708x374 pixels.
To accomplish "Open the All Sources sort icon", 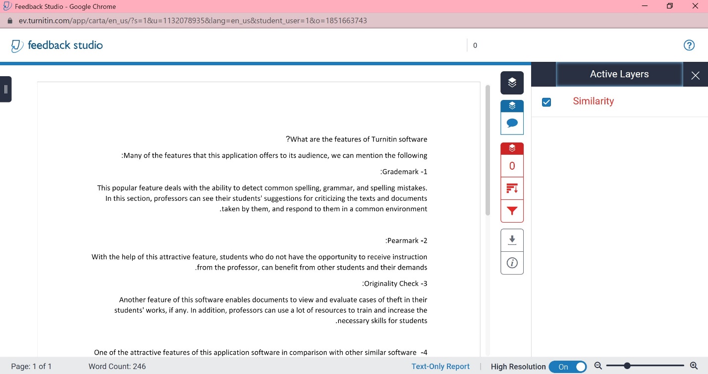I will [x=512, y=188].
